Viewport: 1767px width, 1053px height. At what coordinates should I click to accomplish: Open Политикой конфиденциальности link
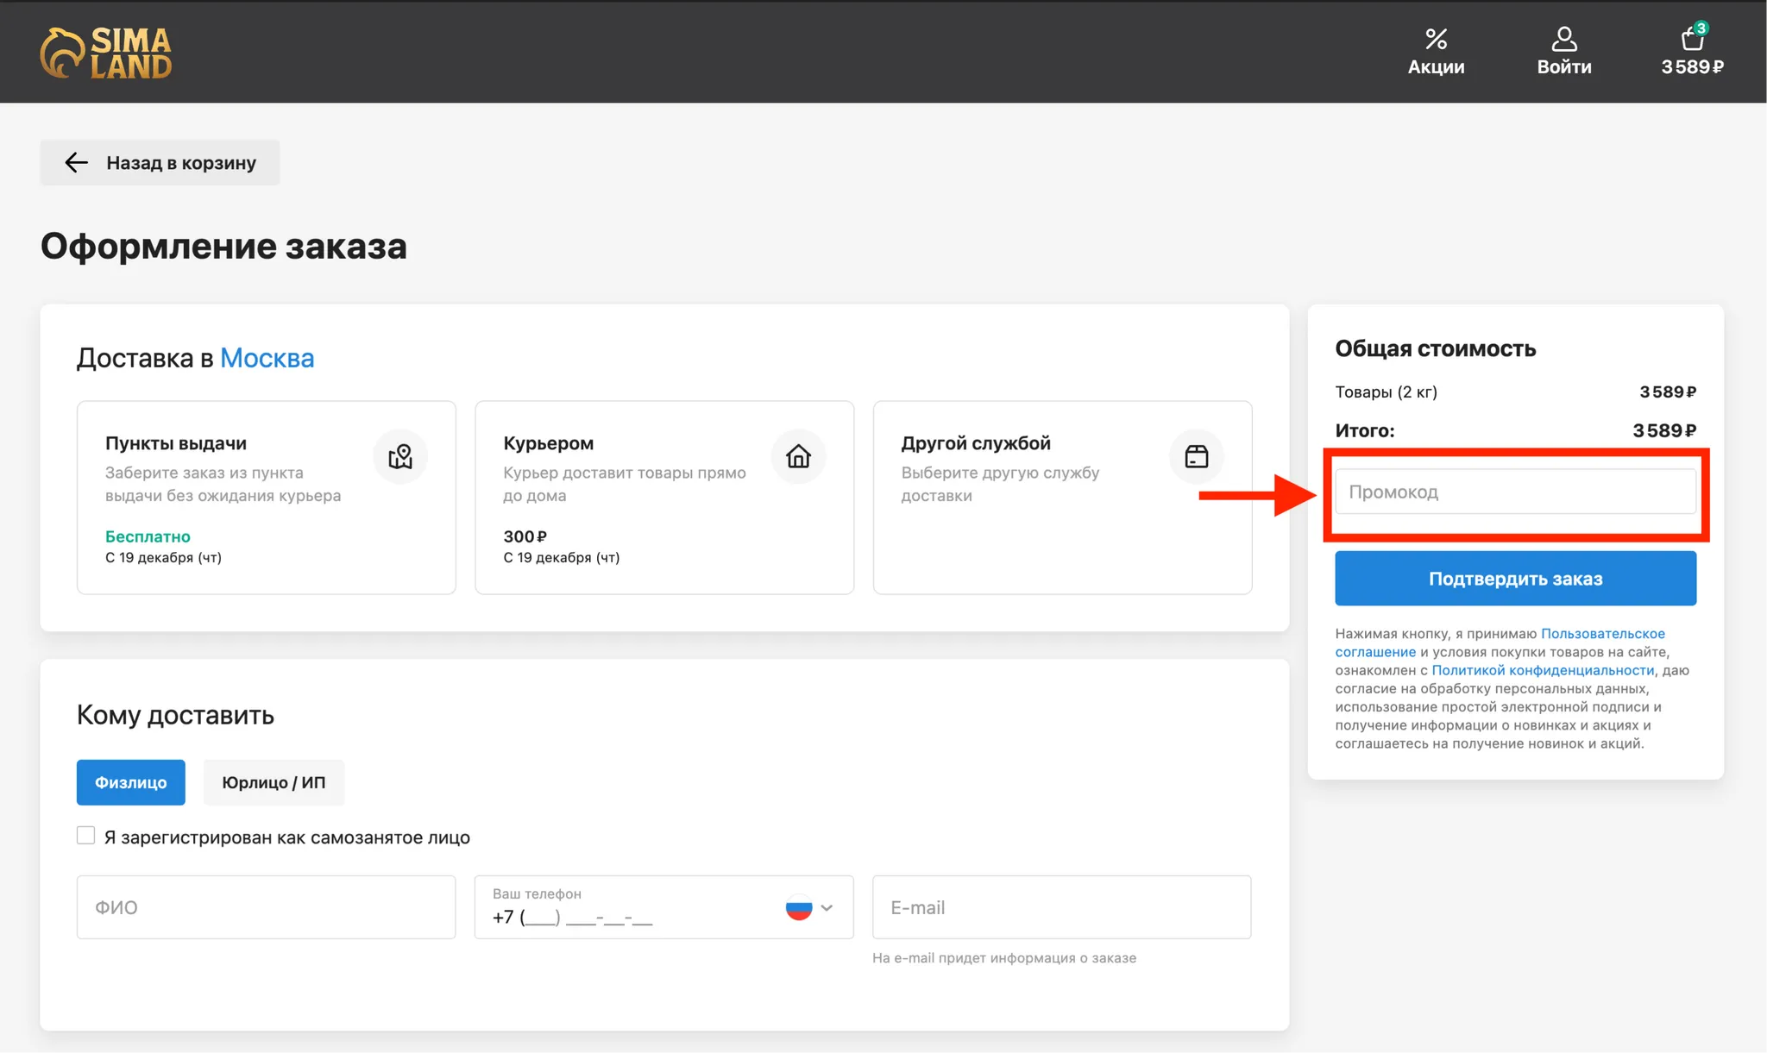1543,670
